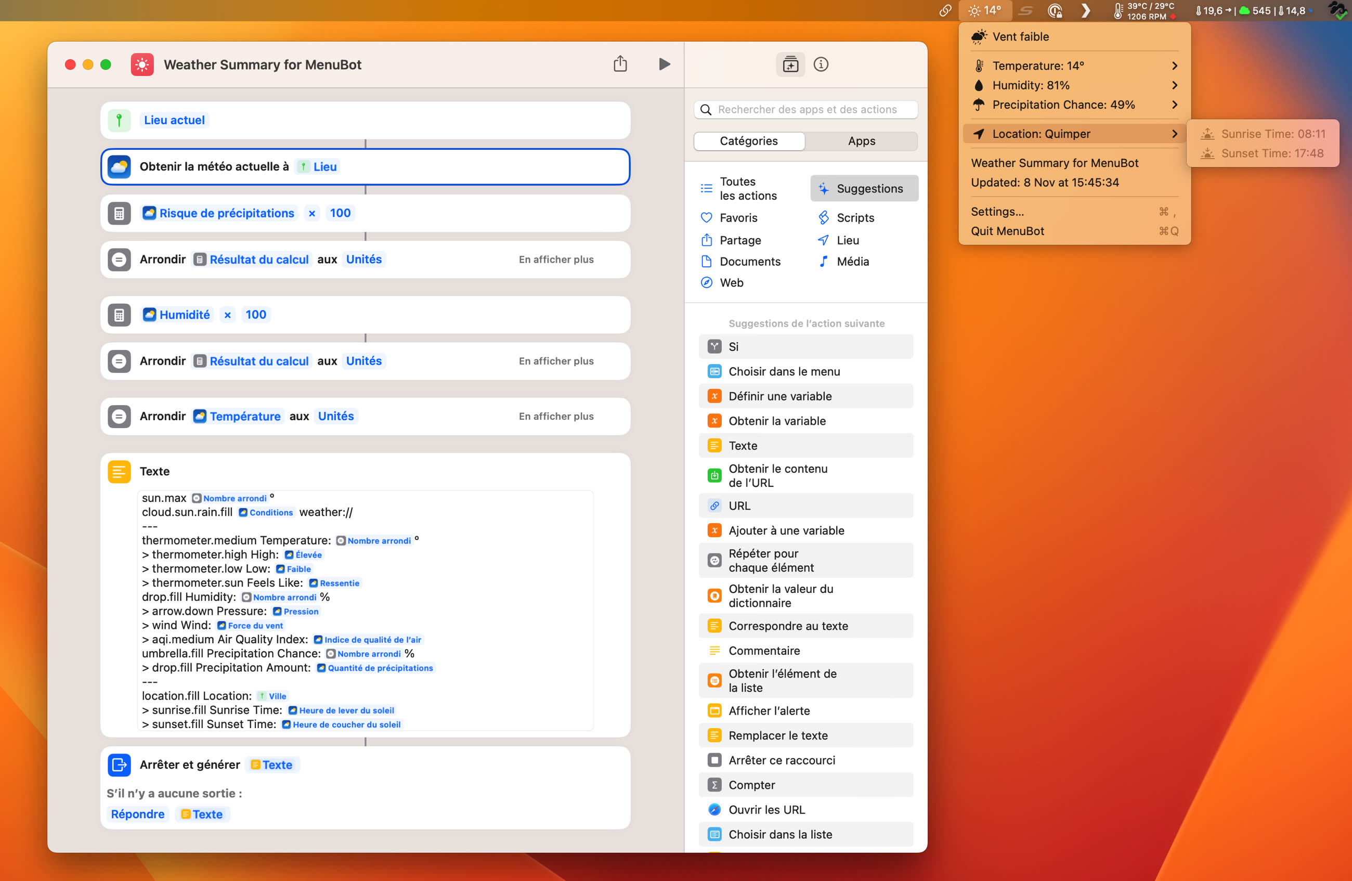This screenshot has height=881, width=1352.
Task: Open the Scripts action category
Action: click(854, 217)
